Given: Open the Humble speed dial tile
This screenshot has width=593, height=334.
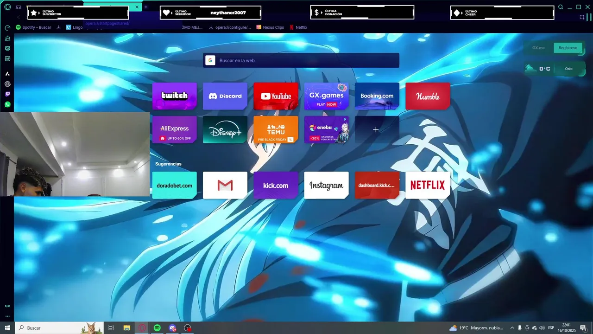Looking at the screenshot, I should [x=428, y=96].
